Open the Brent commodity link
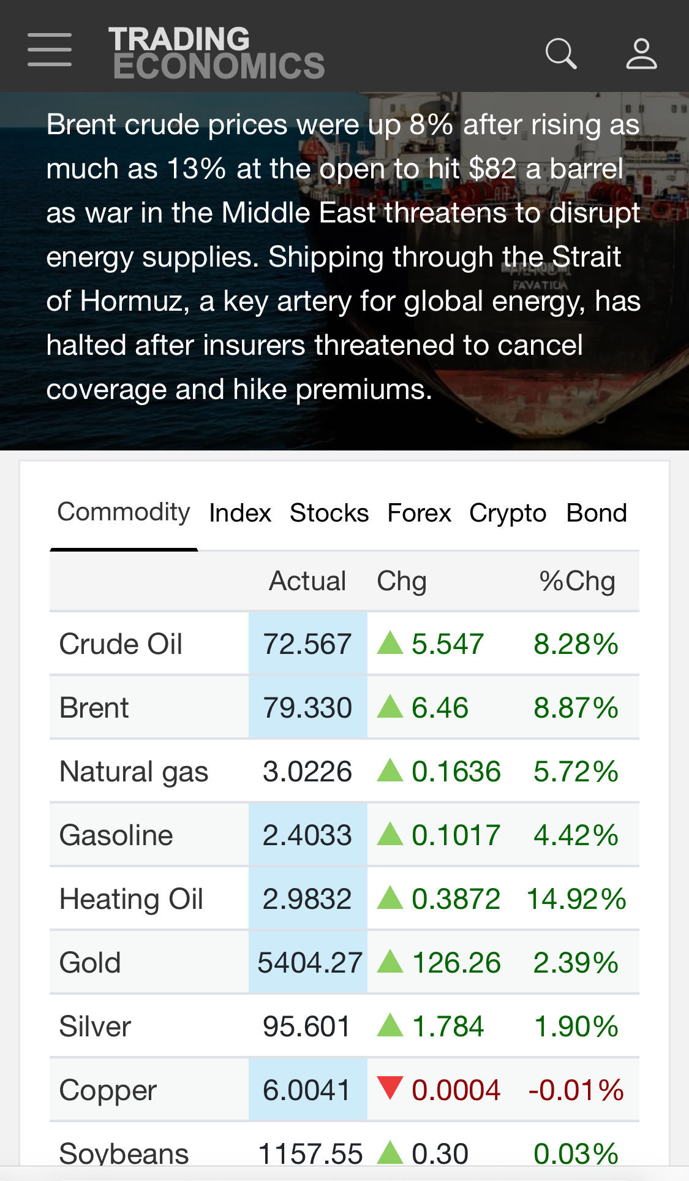 click(x=94, y=708)
